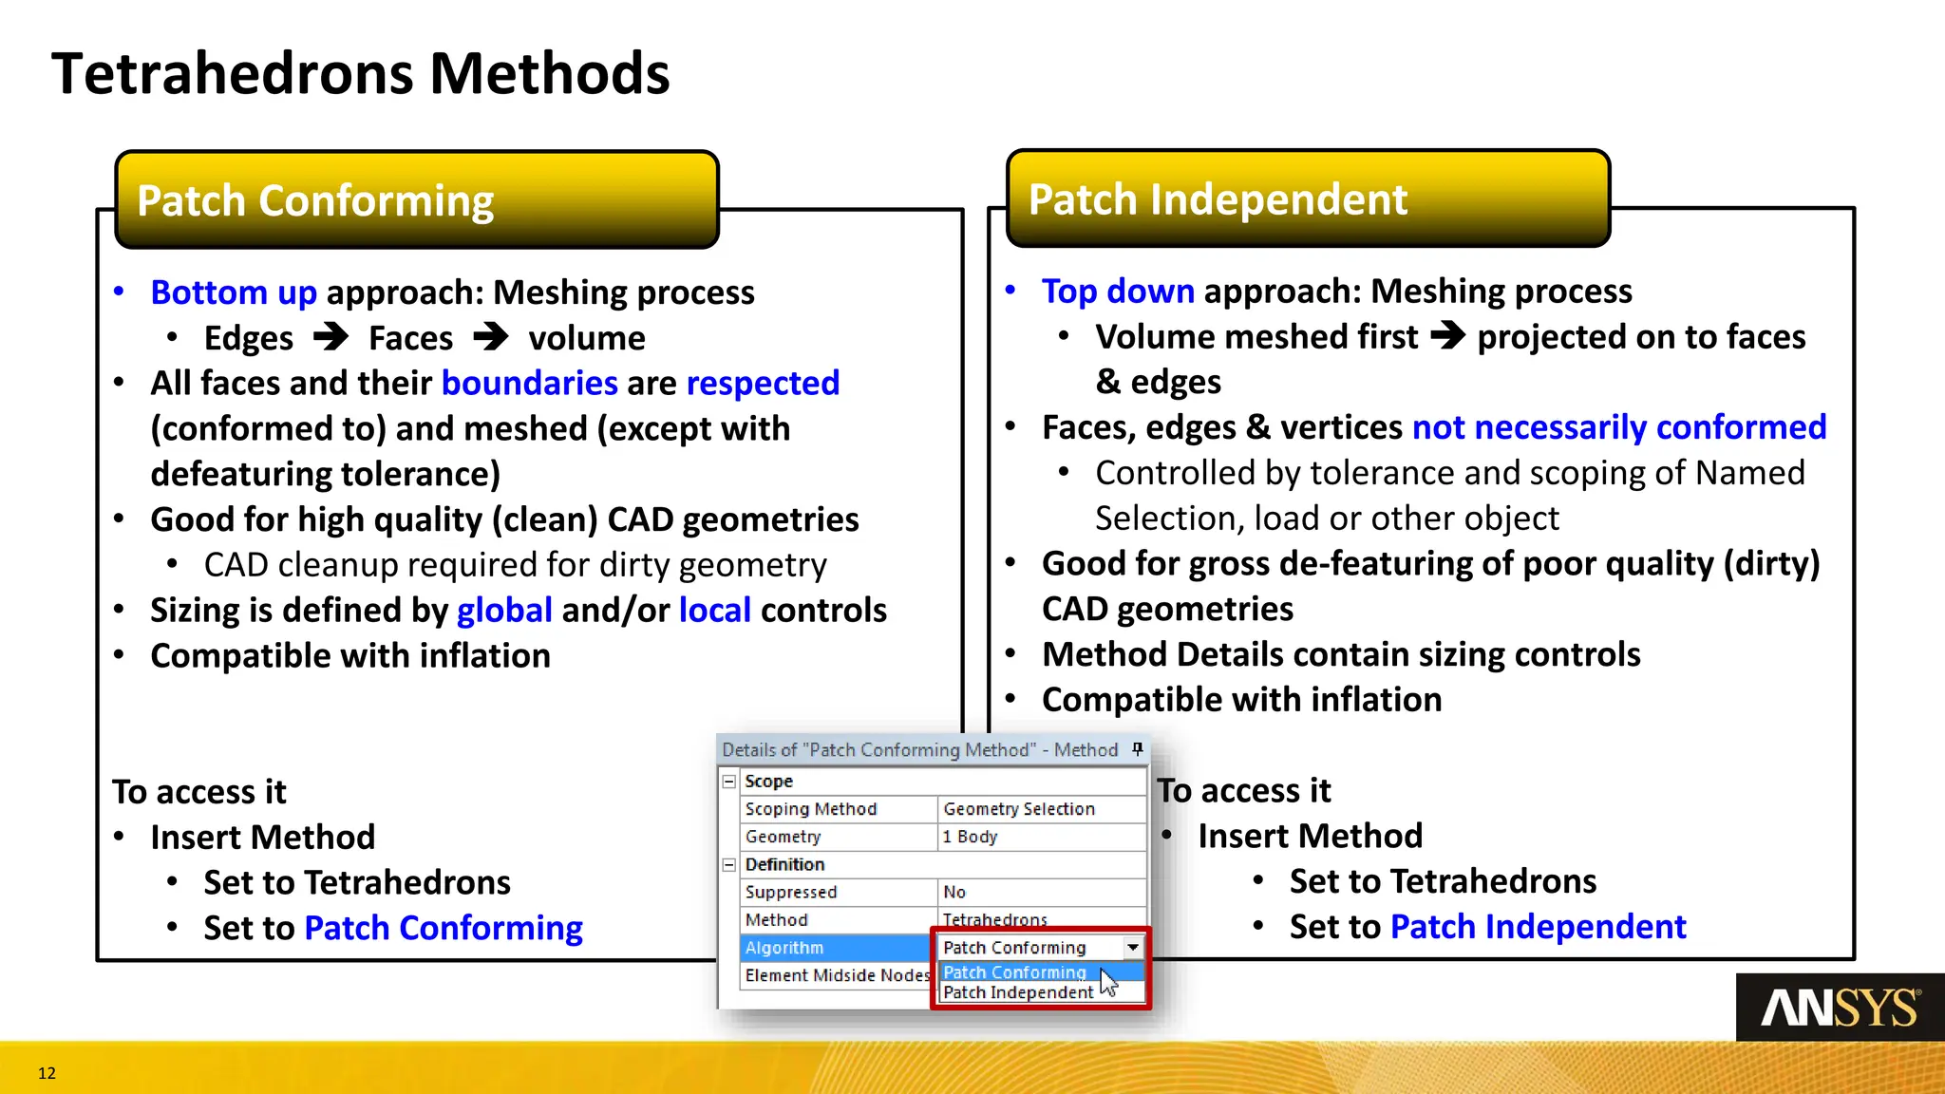Click the slide number 12
The image size is (1945, 1094).
click(x=47, y=1073)
